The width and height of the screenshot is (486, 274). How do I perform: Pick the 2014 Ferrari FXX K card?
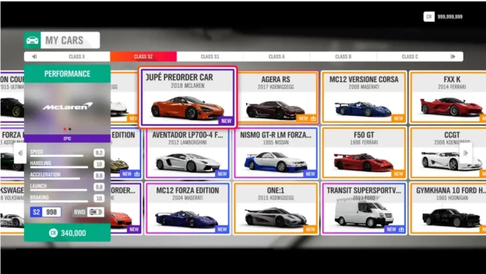coord(448,98)
